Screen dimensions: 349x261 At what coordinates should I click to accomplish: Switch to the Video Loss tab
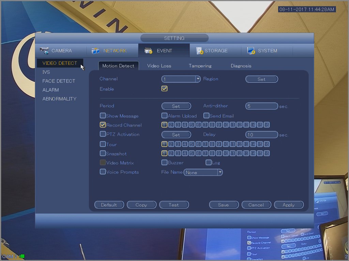pyautogui.click(x=159, y=66)
